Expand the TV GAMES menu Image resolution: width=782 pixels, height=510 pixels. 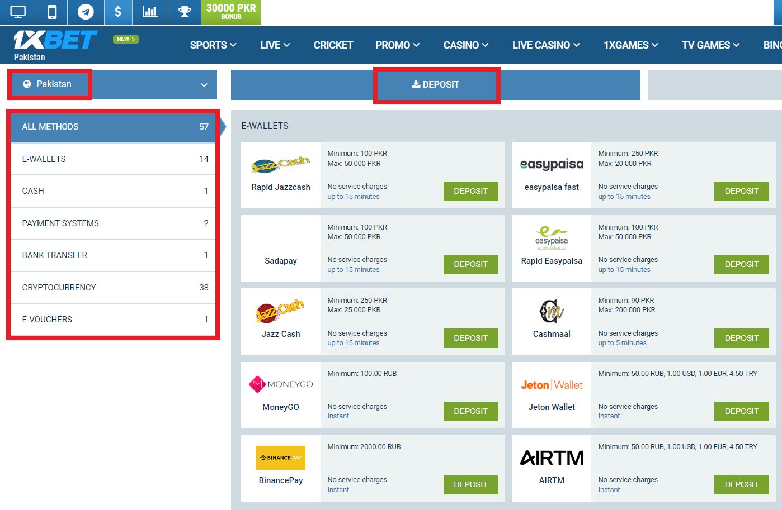710,45
